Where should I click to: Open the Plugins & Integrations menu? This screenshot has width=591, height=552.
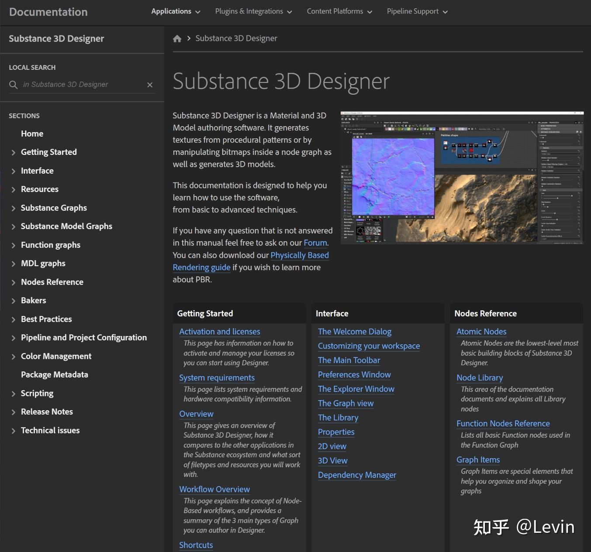click(x=253, y=11)
